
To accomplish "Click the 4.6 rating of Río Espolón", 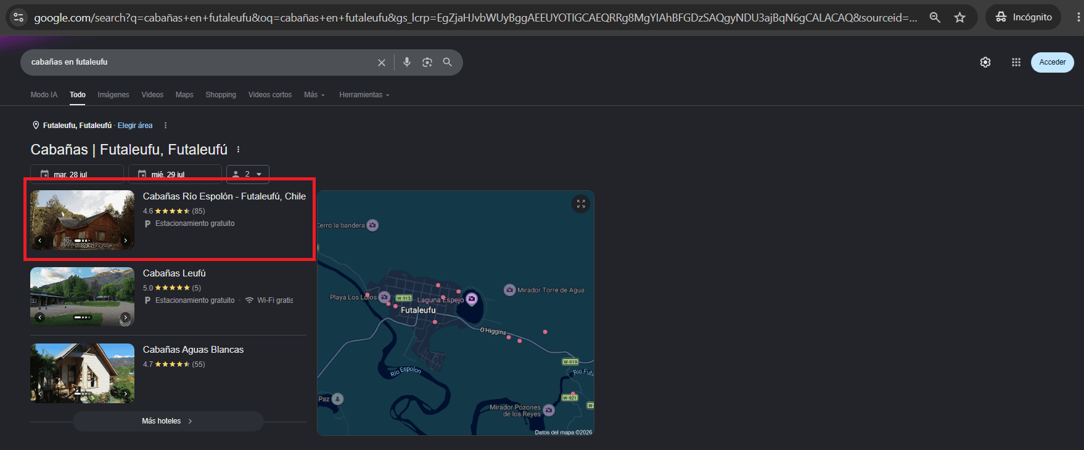I will pos(148,211).
